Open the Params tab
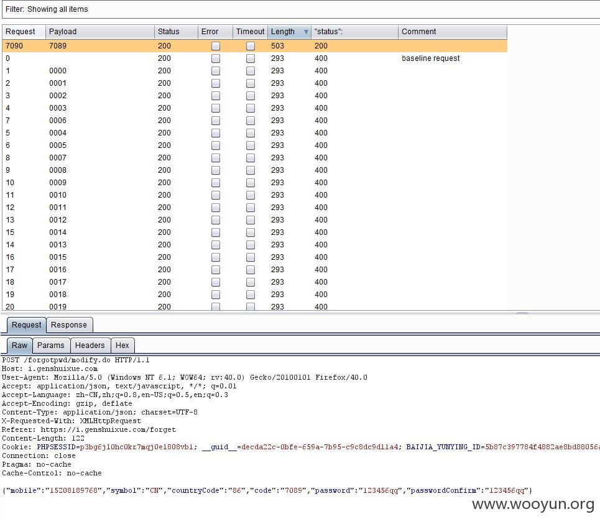The width and height of the screenshot is (600, 522). pos(51,346)
